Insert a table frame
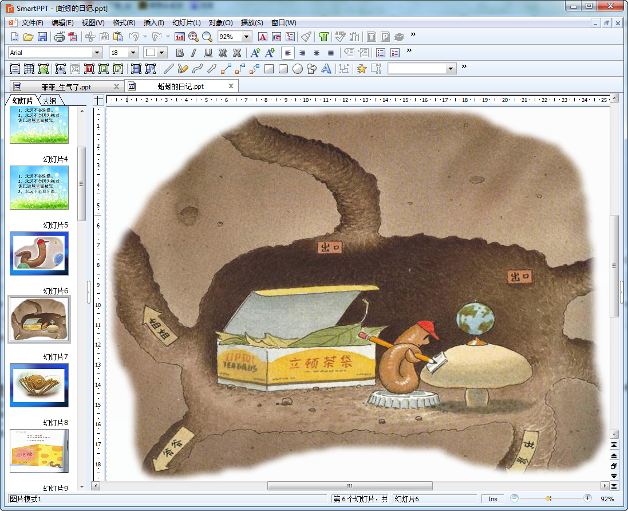628x511 pixels. (29, 69)
